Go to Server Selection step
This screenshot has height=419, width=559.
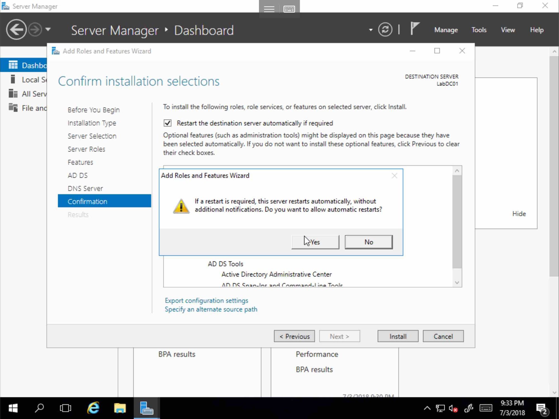click(x=92, y=136)
